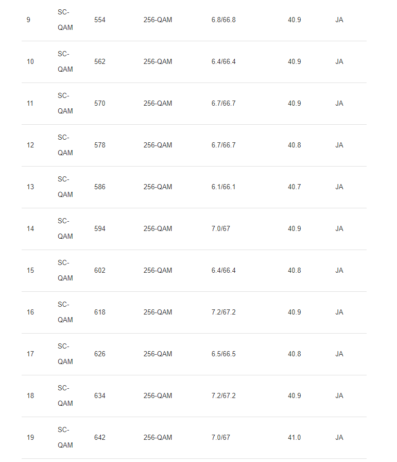397x462 pixels.
Task: Click frequency value 570
Action: (100, 104)
